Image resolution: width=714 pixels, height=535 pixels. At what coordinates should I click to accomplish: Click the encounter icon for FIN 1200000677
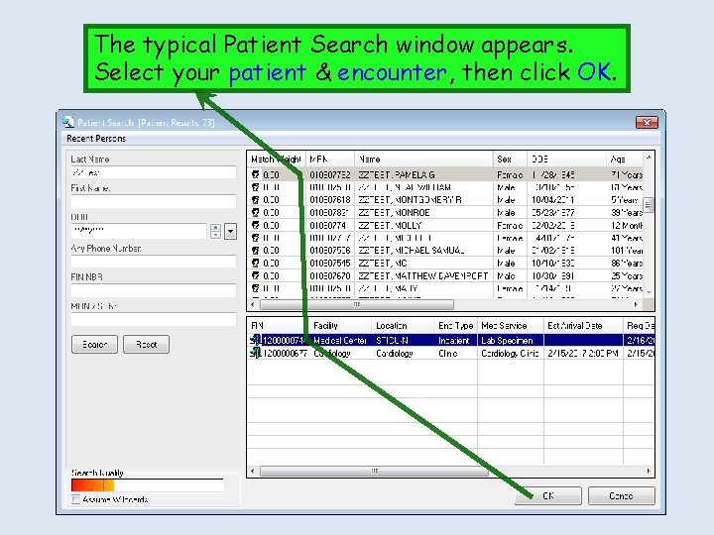(x=256, y=353)
